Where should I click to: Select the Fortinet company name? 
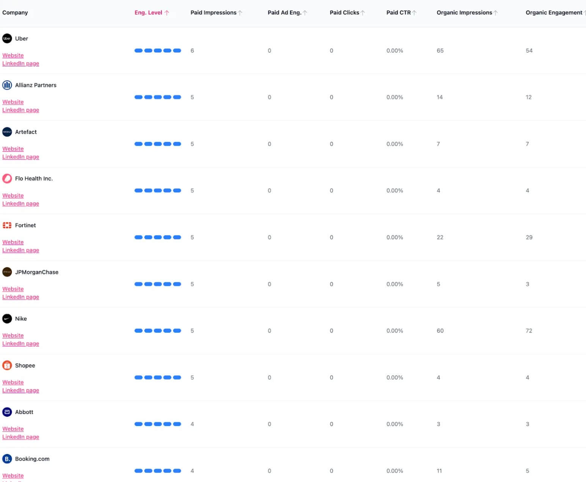[25, 225]
